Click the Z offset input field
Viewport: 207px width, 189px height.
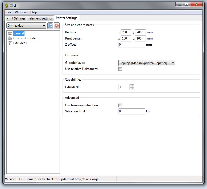[132, 45]
